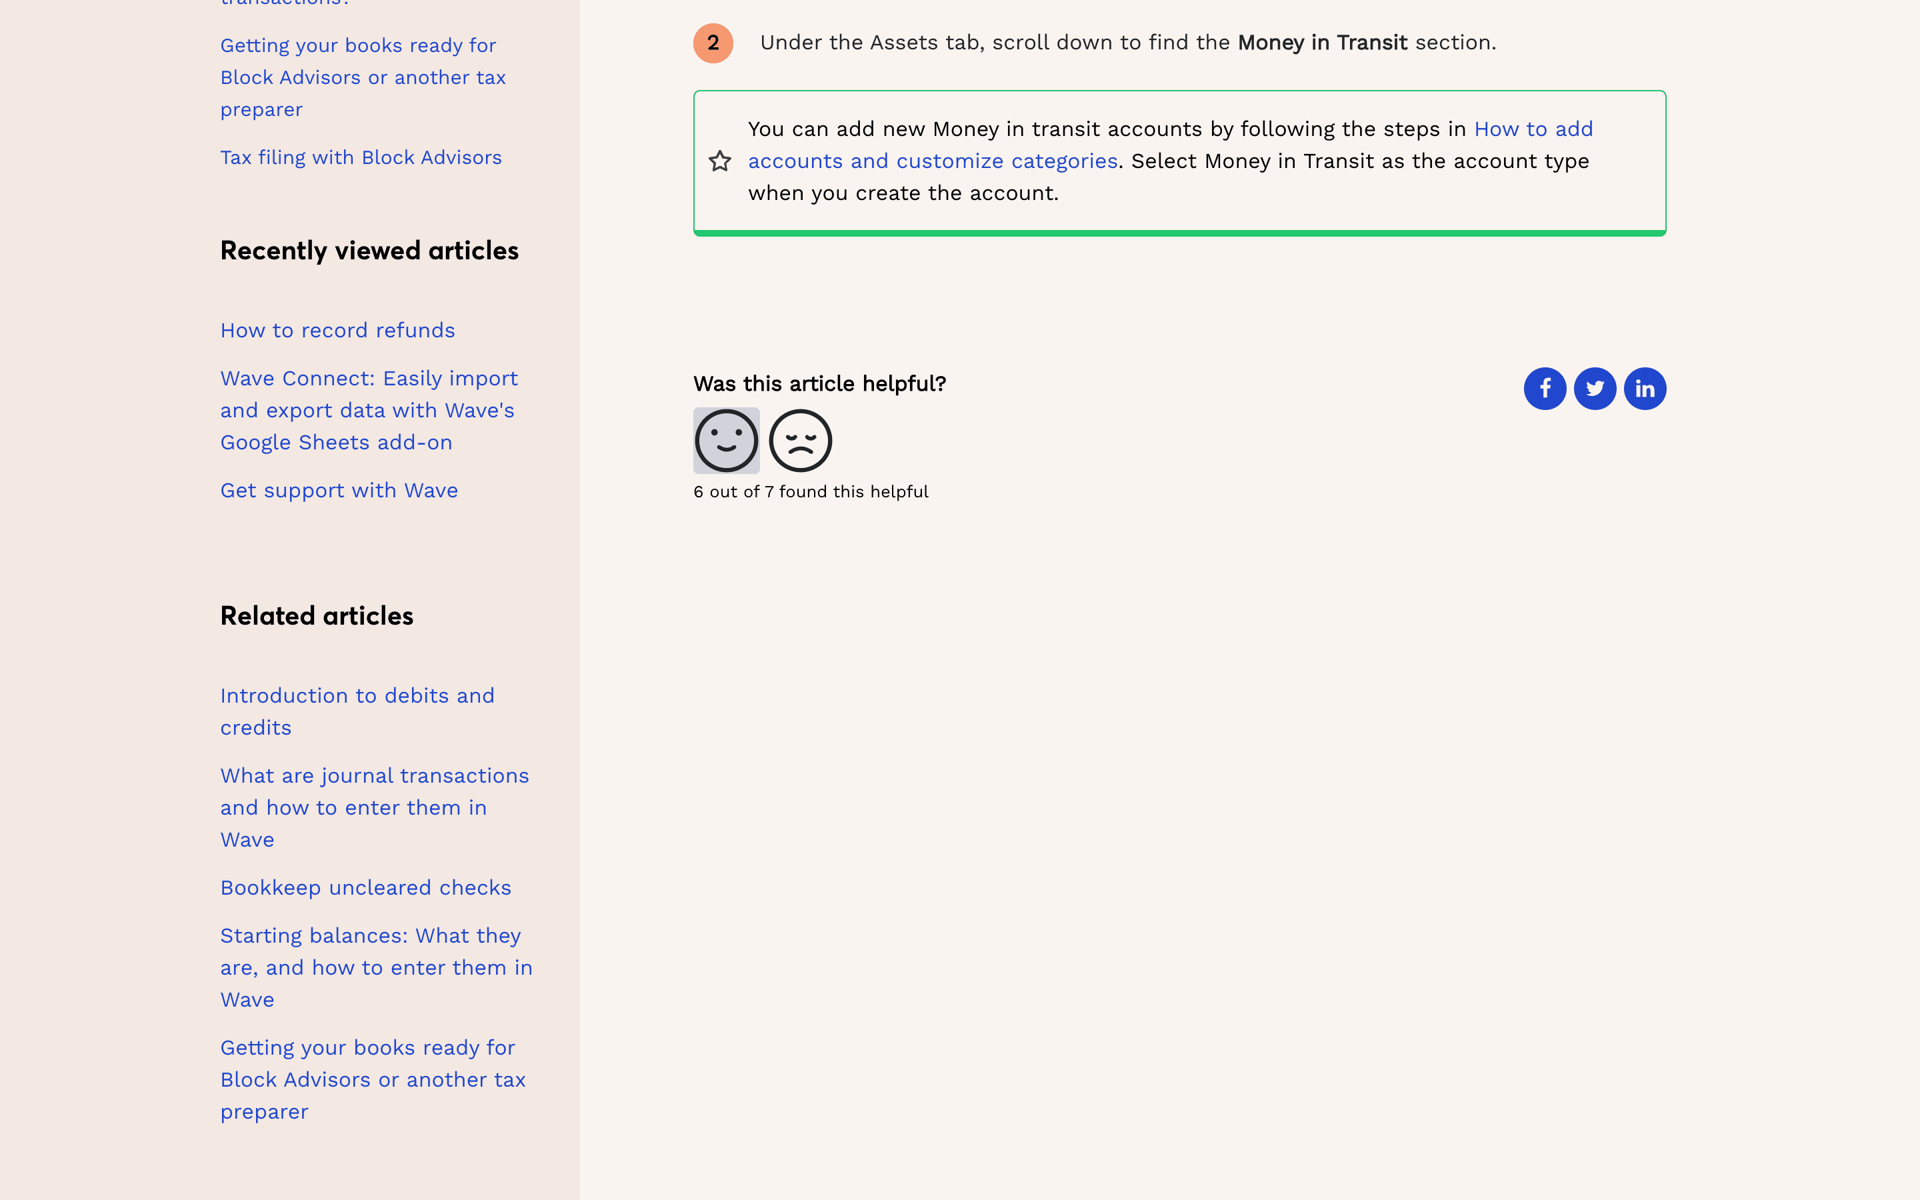Viewport: 1920px width, 1200px height.
Task: Click the step 2 number badge
Action: tap(713, 43)
